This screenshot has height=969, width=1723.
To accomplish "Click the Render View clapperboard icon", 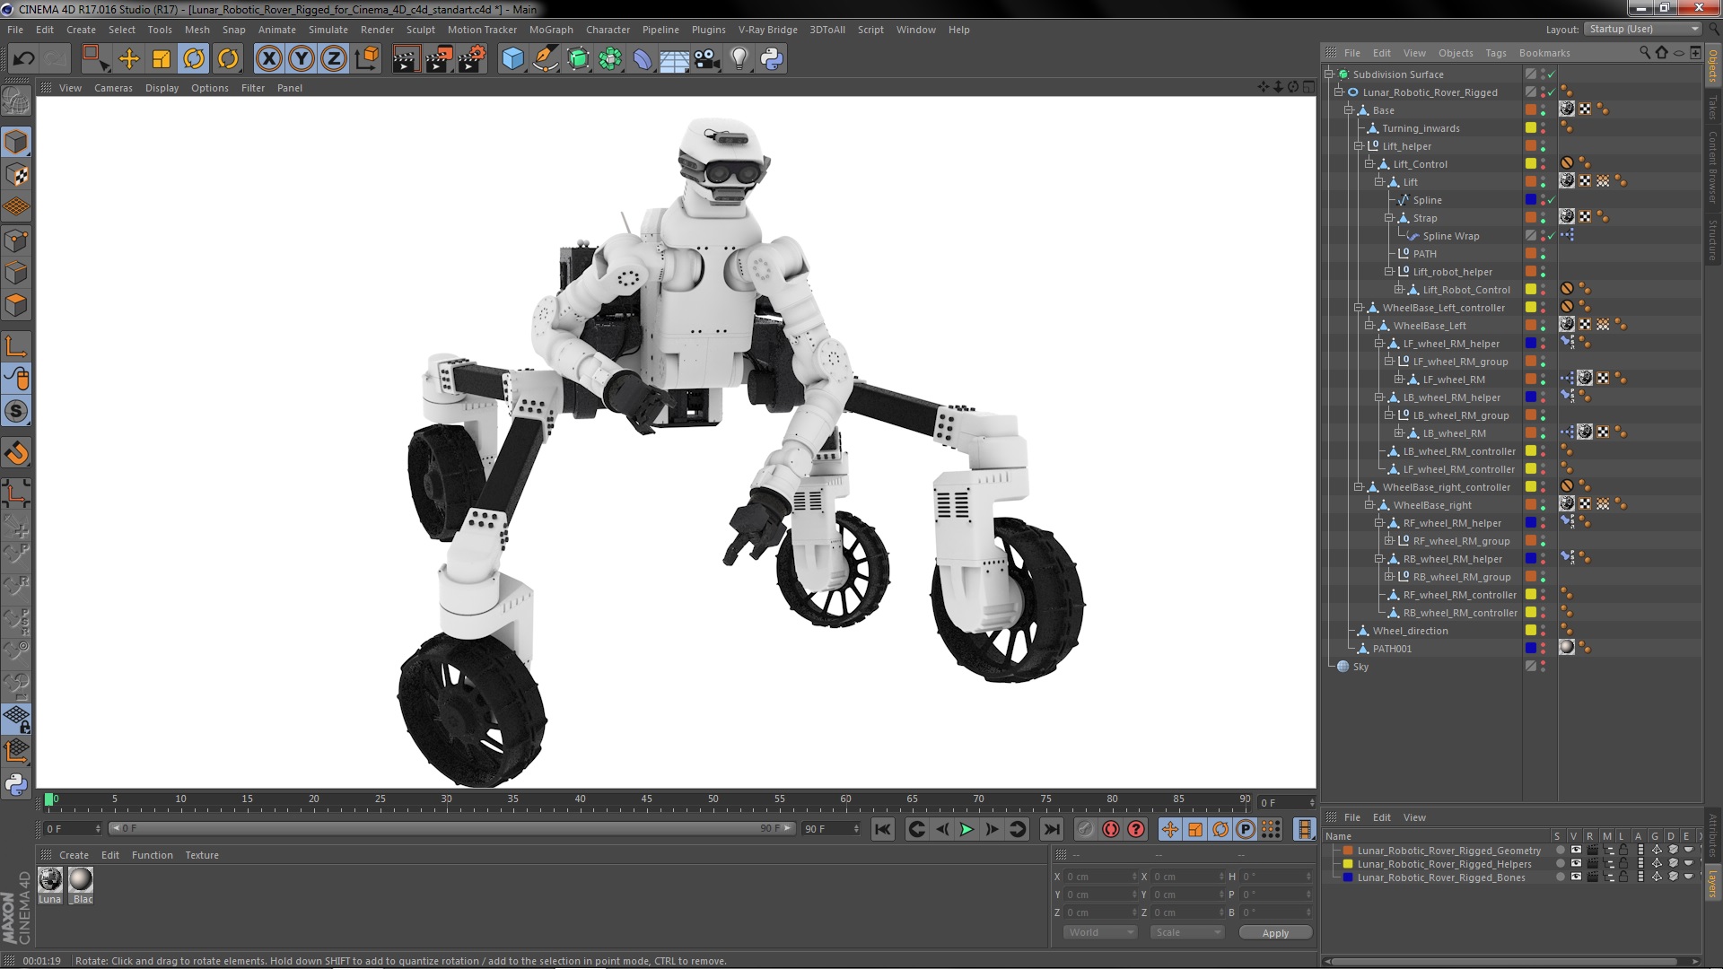I will (x=406, y=59).
